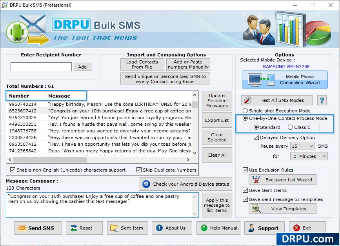This screenshot has width=340, height=246.
Task: Click the person icon on Support
Action: pyautogui.click(x=251, y=228)
